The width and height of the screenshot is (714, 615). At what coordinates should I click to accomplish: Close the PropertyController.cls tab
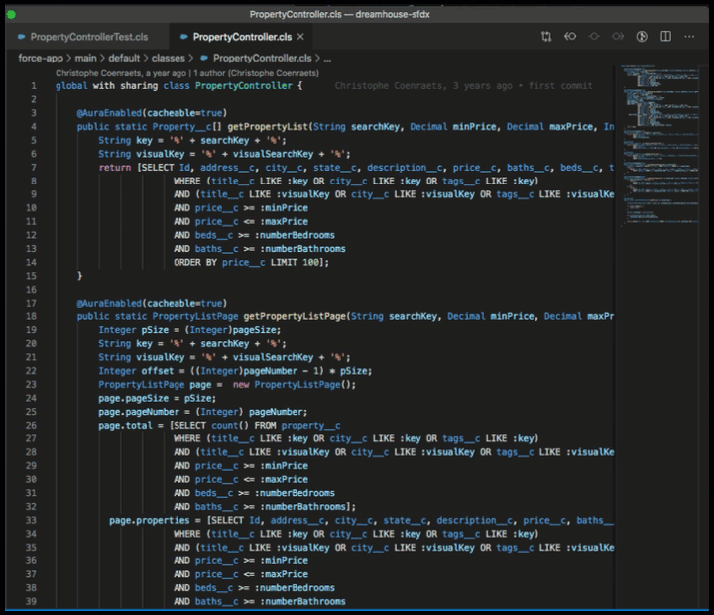point(300,37)
